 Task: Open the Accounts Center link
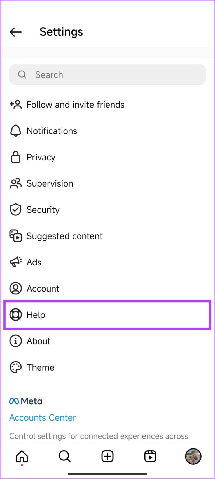coord(42,417)
